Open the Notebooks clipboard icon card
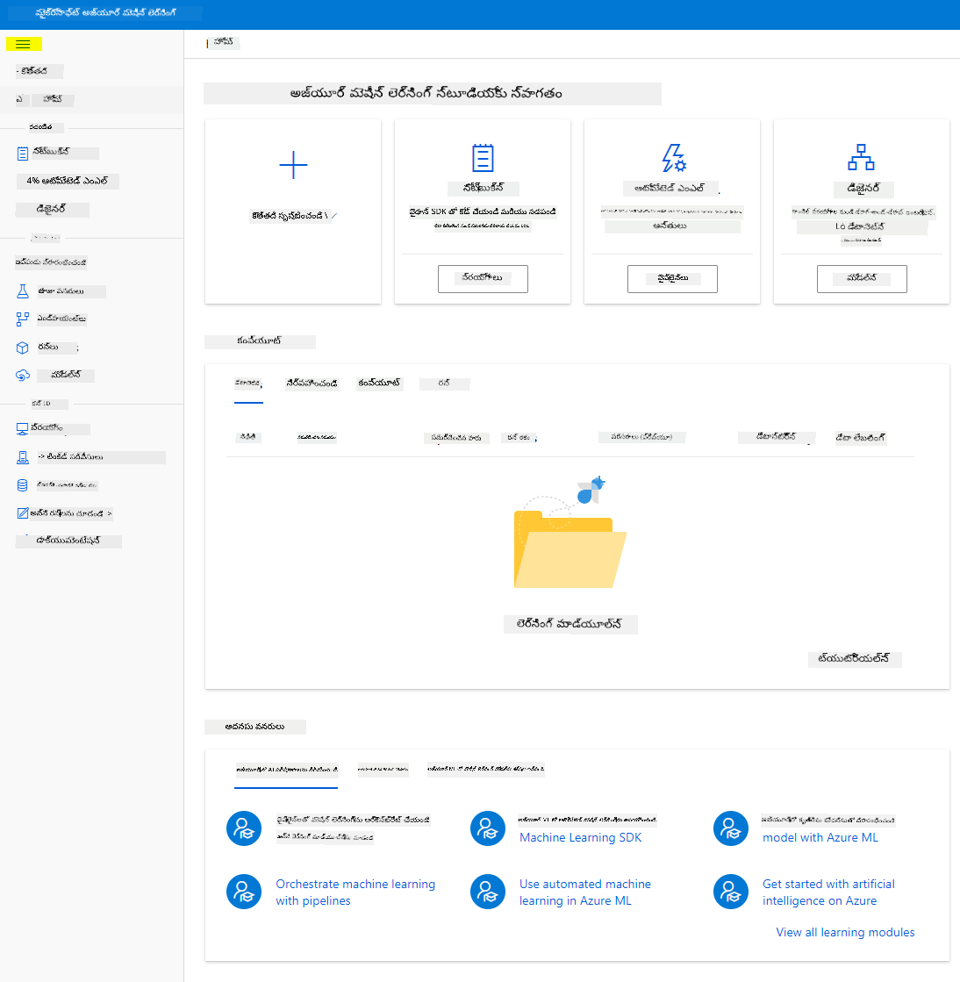The image size is (960, 982). click(x=483, y=158)
